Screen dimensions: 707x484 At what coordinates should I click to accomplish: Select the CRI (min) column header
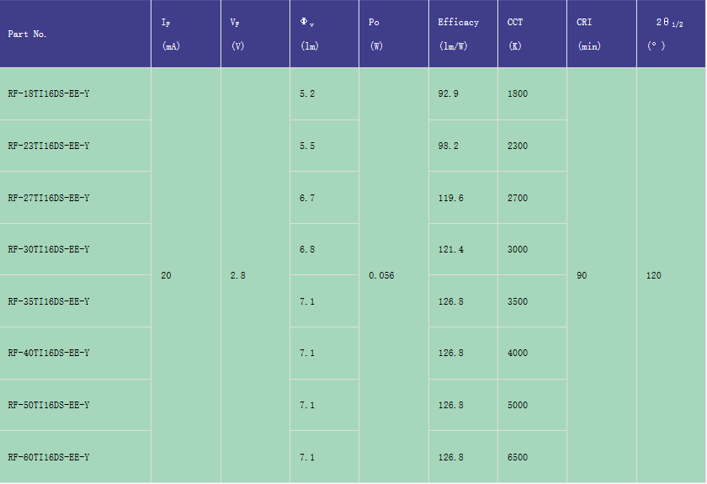tap(602, 34)
